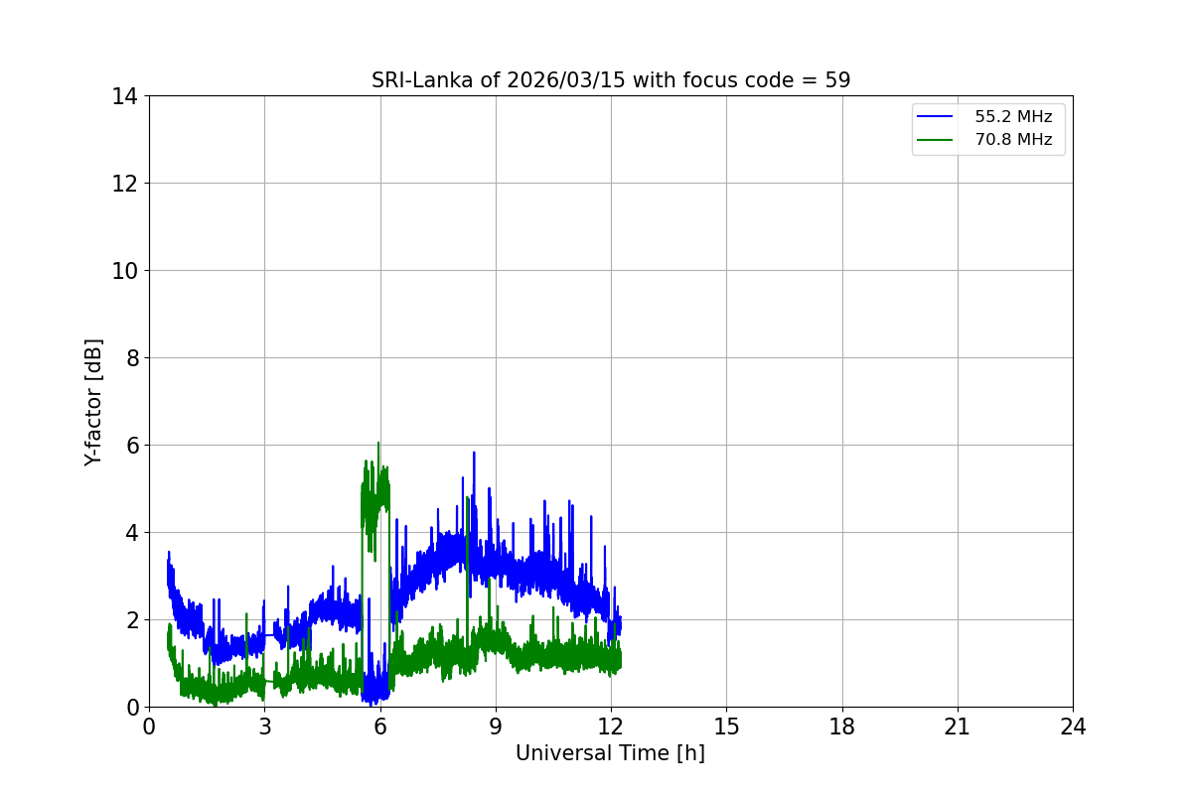This screenshot has height=794, width=1192.
Task: Click the blue curve's tallest spike near 5.8 dB
Action: coord(474,453)
